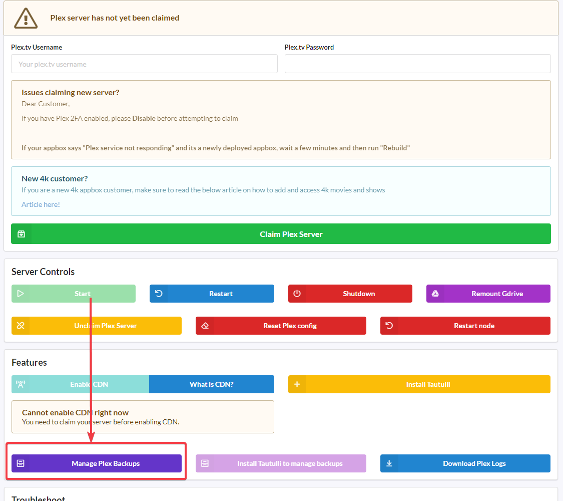563x501 pixels.
Task: Open the "Article here!" link
Action: [x=41, y=204]
